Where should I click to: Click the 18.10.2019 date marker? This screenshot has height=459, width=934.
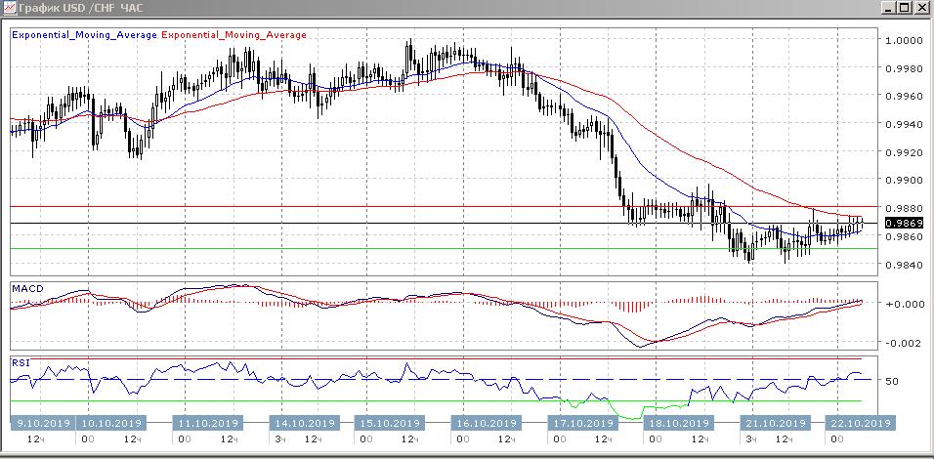[678, 423]
